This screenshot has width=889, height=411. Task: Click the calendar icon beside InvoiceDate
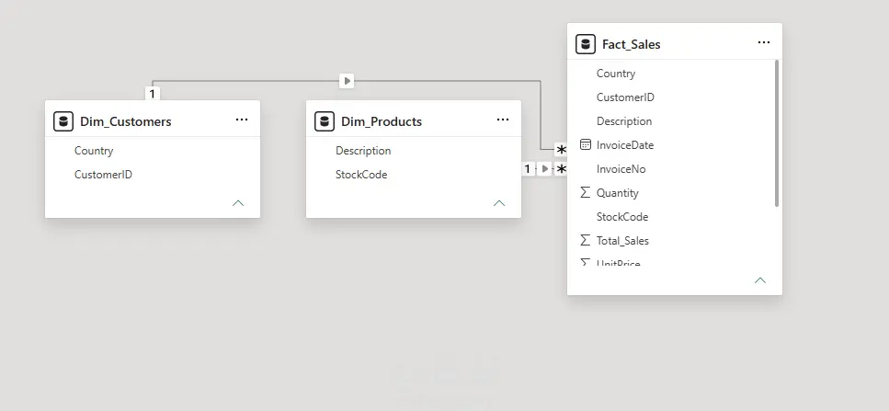(x=586, y=144)
